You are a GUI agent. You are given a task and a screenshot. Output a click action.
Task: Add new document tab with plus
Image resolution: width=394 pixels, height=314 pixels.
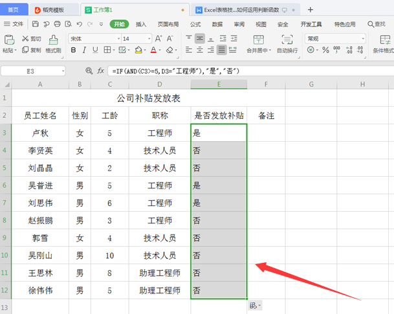click(311, 10)
